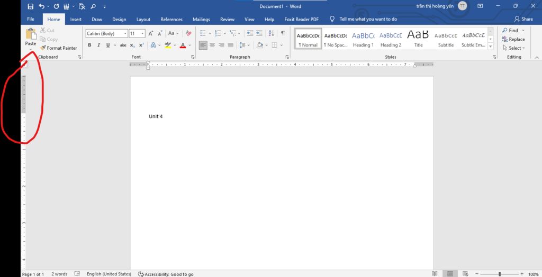Apply the Title style

418,39
